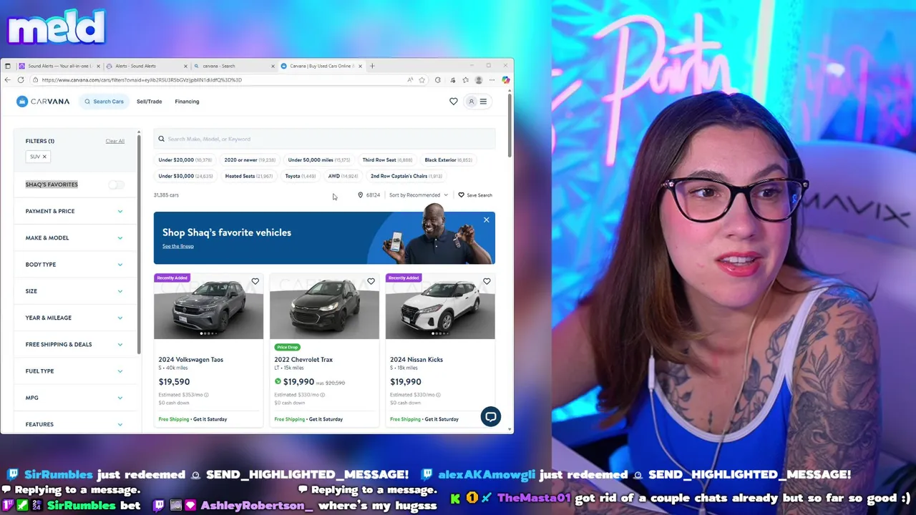Open Sort by Recommended dropdown
The width and height of the screenshot is (916, 515).
pyautogui.click(x=419, y=195)
